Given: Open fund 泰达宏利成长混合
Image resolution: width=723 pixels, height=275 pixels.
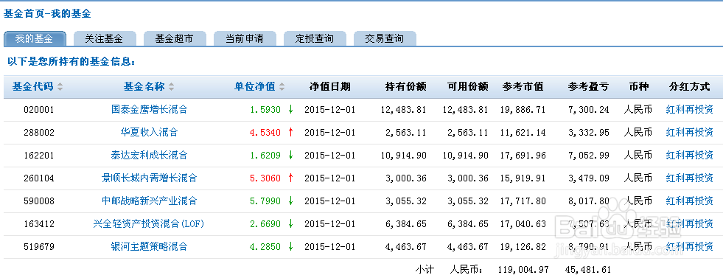Looking at the screenshot, I should pyautogui.click(x=150, y=156).
